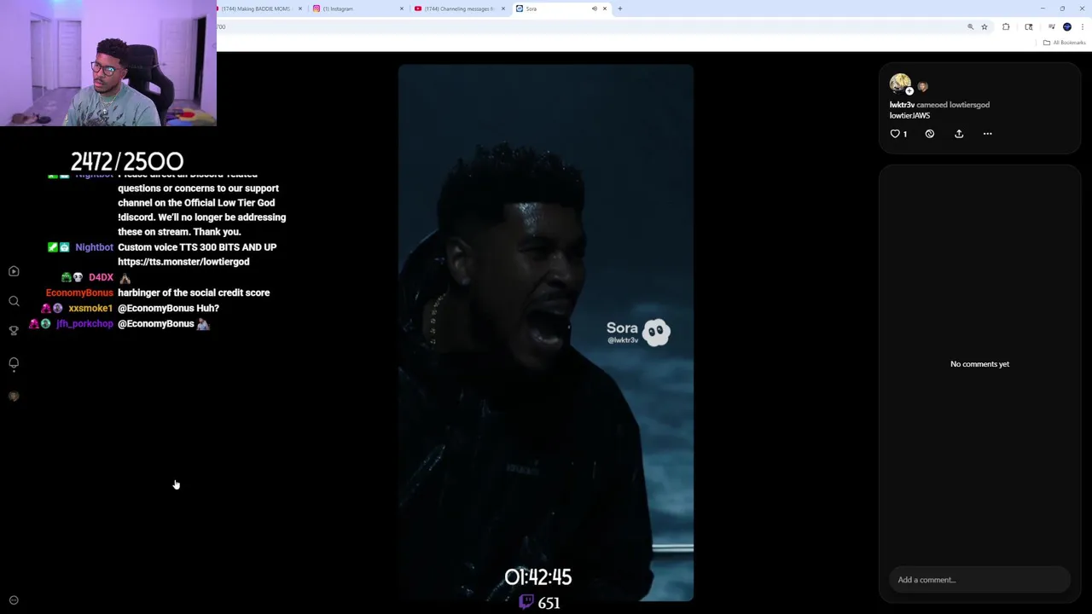Close the Instagram tab
This screenshot has width=1092, height=614.
(x=402, y=9)
